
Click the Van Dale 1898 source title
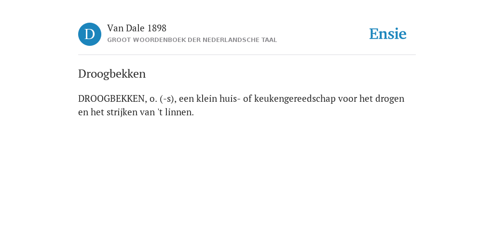137,28
